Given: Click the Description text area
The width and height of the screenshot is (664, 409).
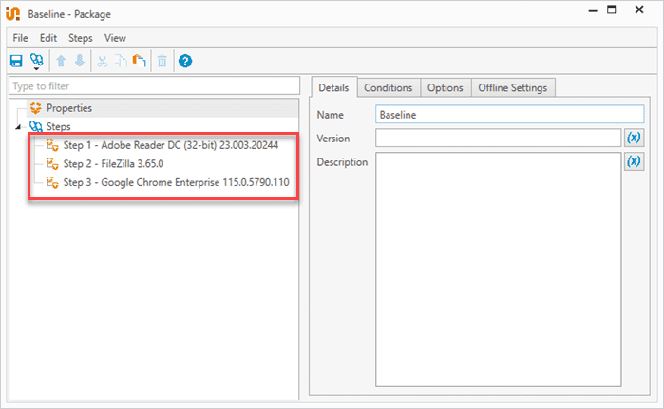Looking at the screenshot, I should (x=498, y=270).
